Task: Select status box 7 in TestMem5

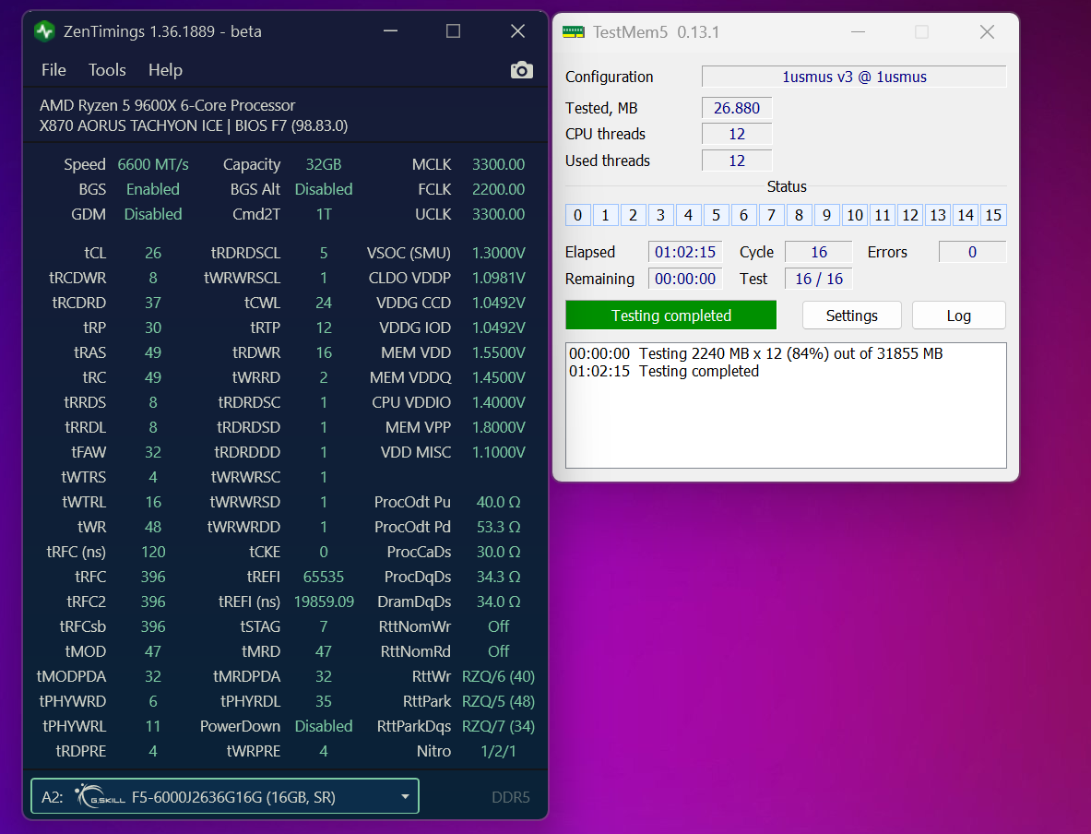Action: (772, 215)
